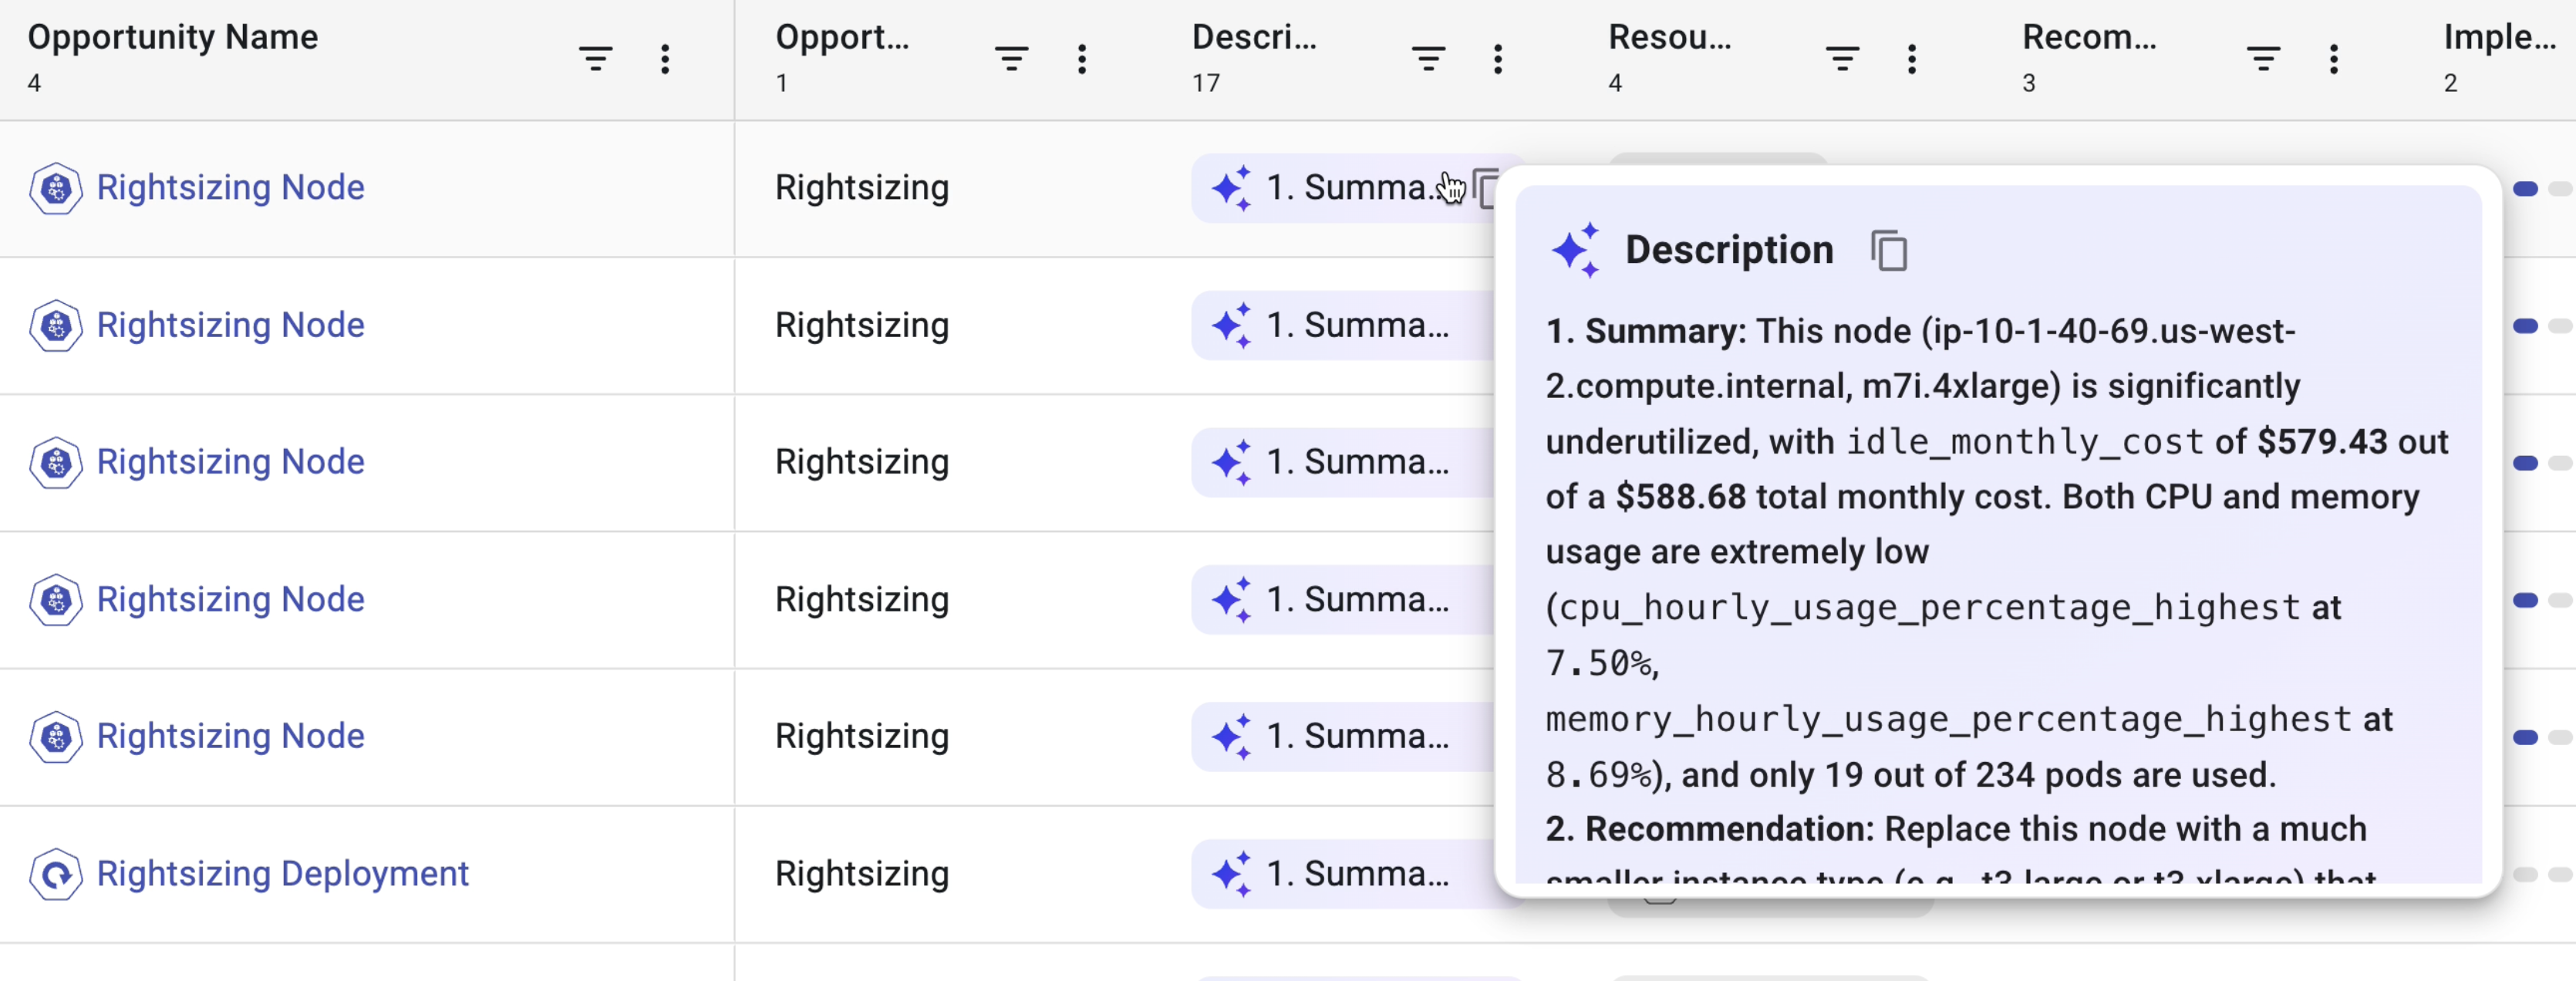This screenshot has height=981, width=2576.
Task: Filter the Opport... type column
Action: [x=1011, y=58]
